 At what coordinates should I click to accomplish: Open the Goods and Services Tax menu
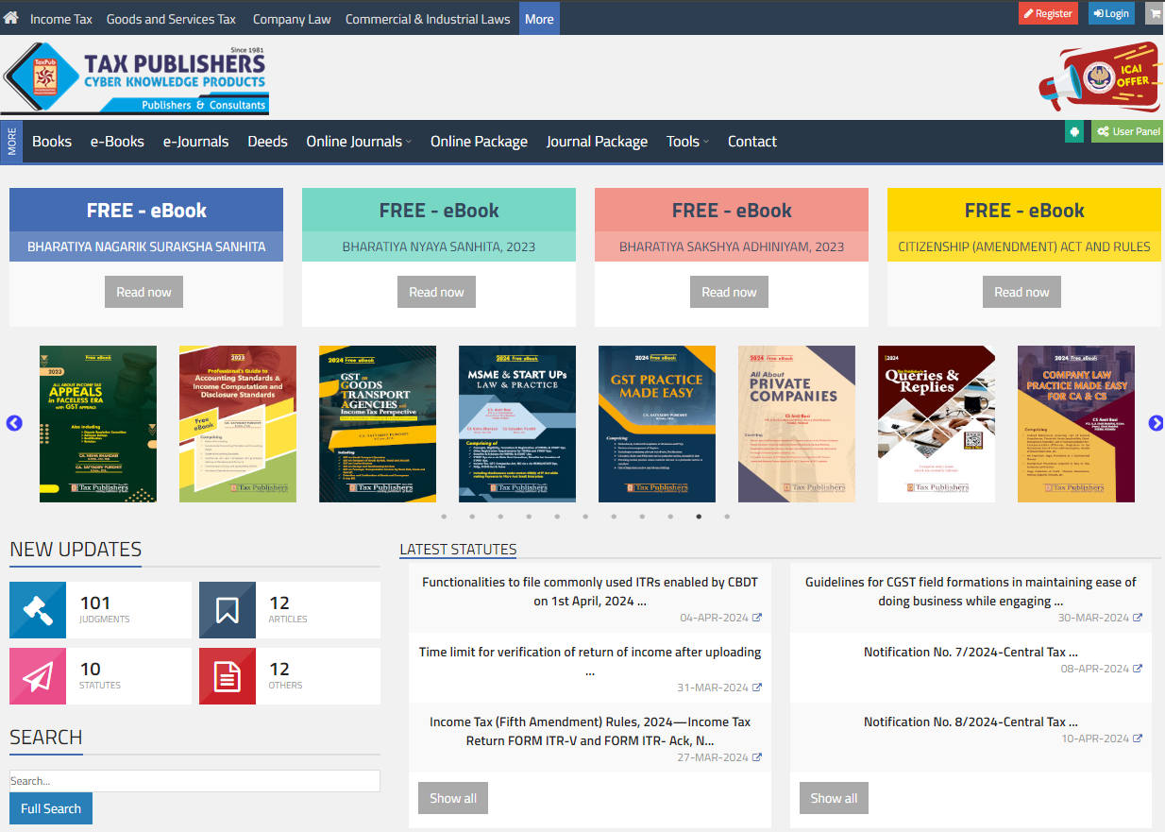[x=171, y=18]
